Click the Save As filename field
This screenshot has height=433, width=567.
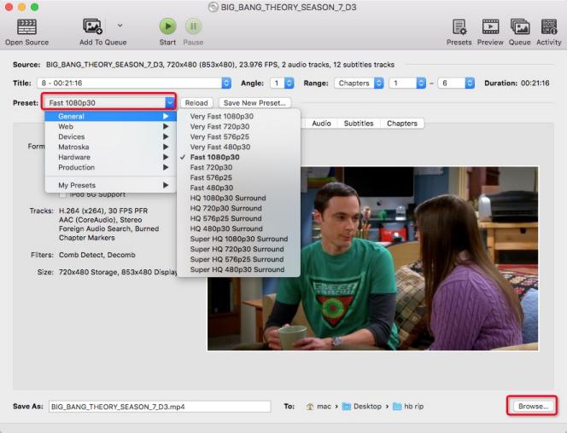(159, 407)
